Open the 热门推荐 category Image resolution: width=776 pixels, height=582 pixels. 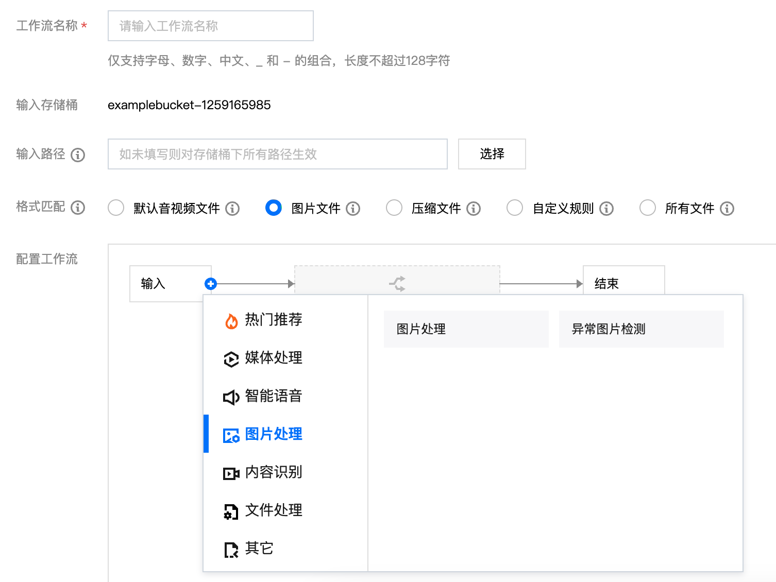point(273,320)
